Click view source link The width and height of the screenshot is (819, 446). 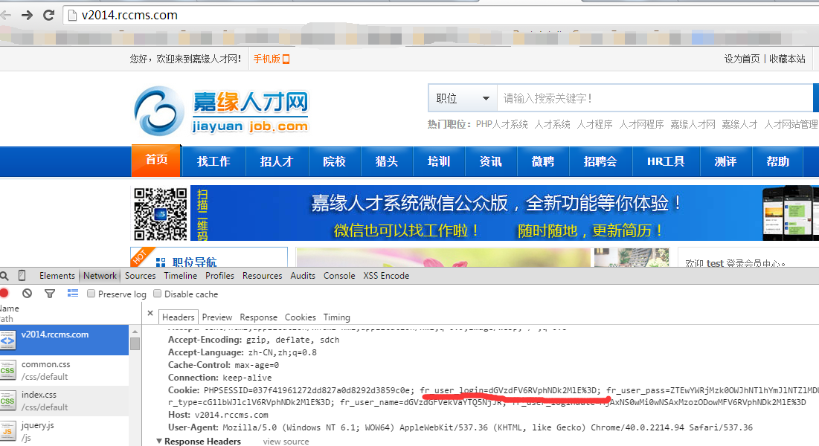pos(286,442)
